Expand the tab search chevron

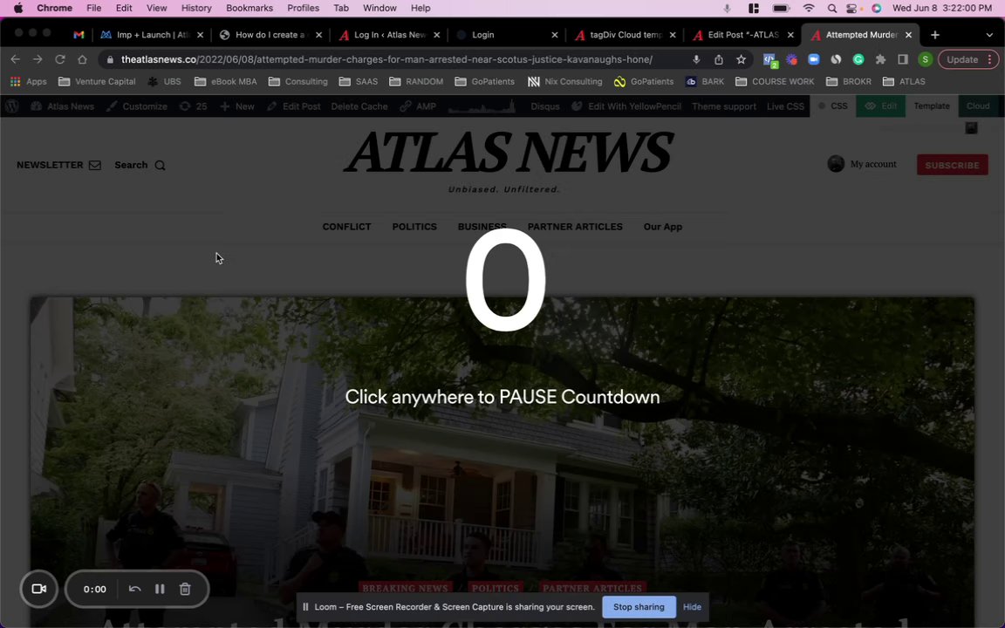(989, 35)
